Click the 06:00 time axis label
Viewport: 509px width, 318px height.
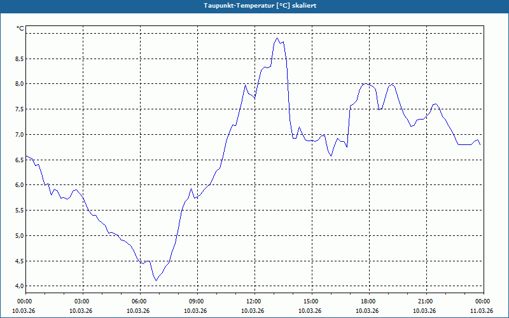pos(140,301)
